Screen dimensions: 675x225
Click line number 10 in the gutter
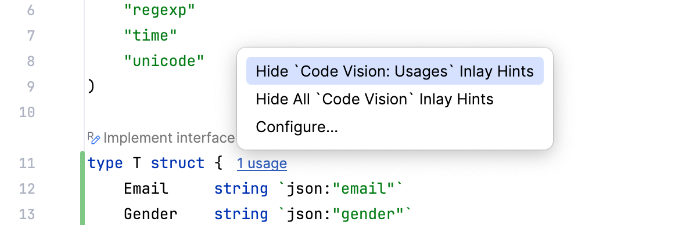27,112
